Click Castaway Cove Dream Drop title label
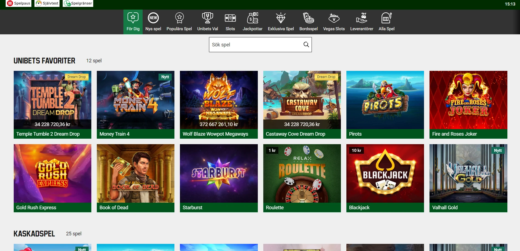520x251 pixels. (295, 134)
